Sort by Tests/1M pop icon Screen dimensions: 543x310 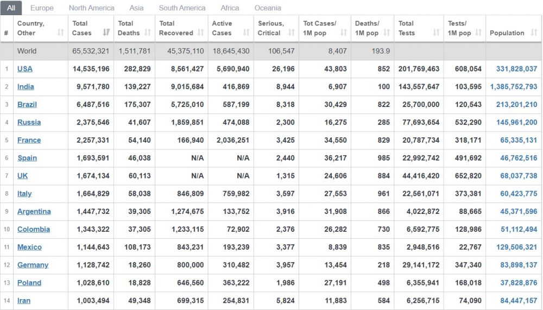pos(478,33)
